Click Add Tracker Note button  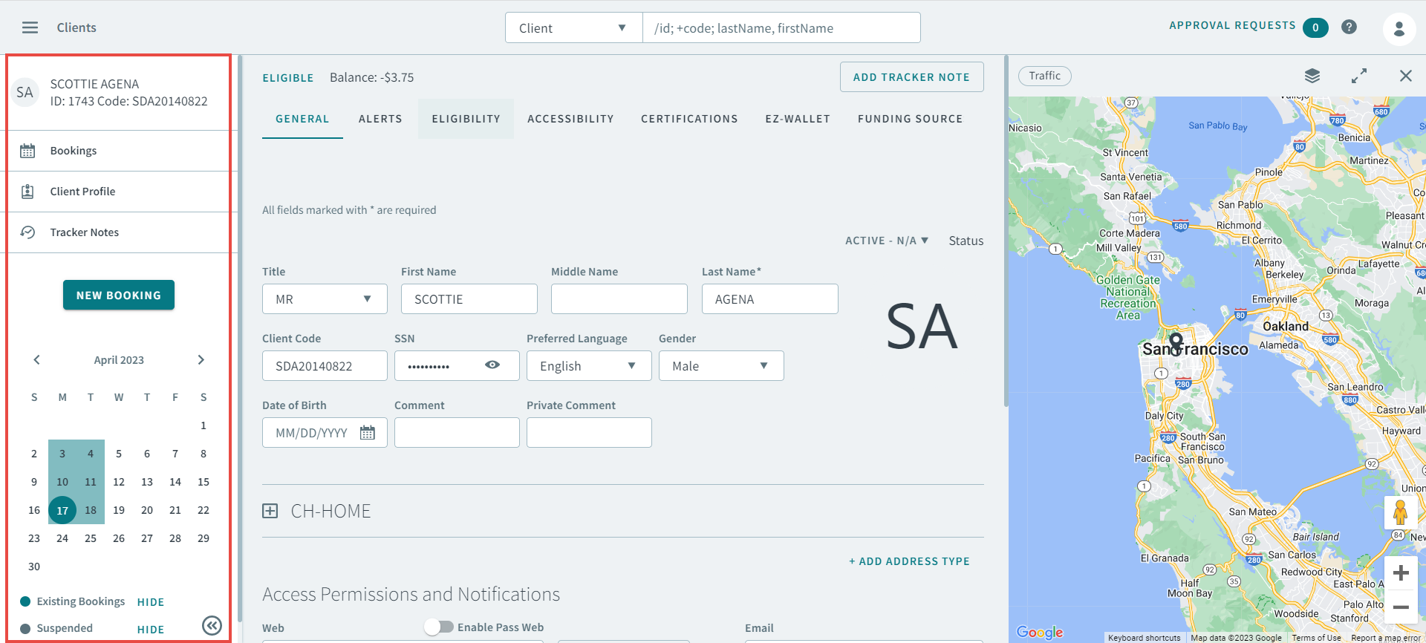911,77
